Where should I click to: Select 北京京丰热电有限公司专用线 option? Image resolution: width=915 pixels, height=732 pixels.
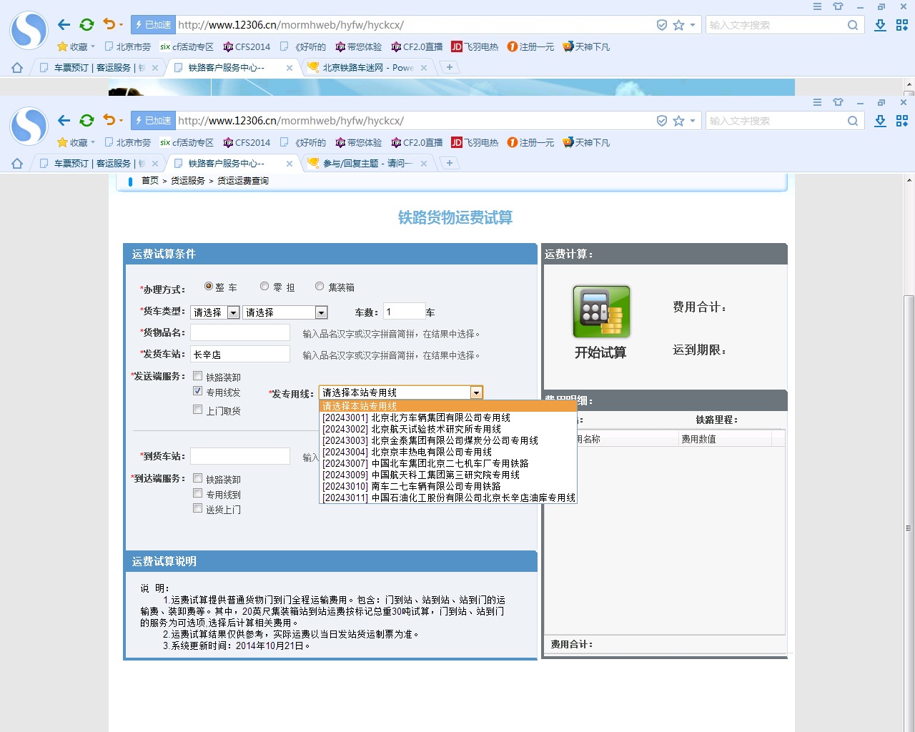coord(447,452)
